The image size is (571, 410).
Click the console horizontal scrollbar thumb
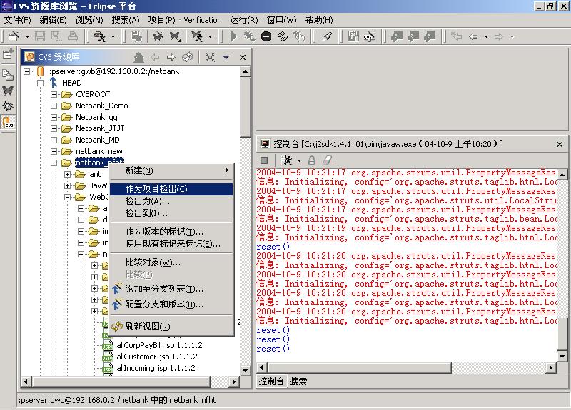tap(359, 368)
